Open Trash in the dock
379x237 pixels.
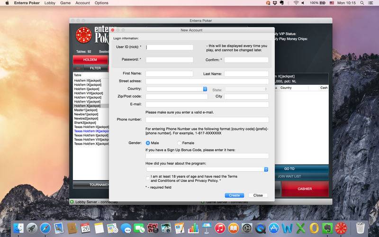tap(360, 228)
